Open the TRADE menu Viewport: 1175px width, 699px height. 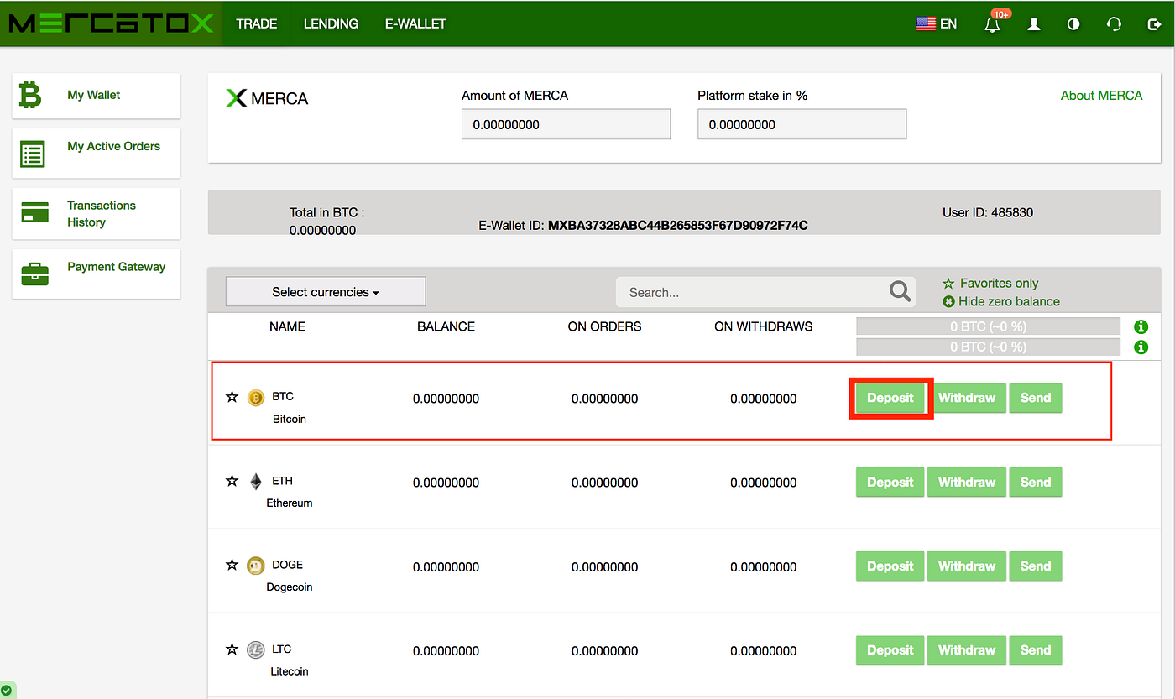(x=257, y=23)
